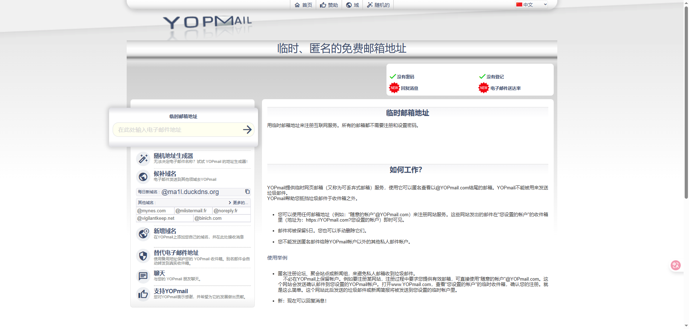Click the support YOPmail thumbs-up icon

coord(143,294)
